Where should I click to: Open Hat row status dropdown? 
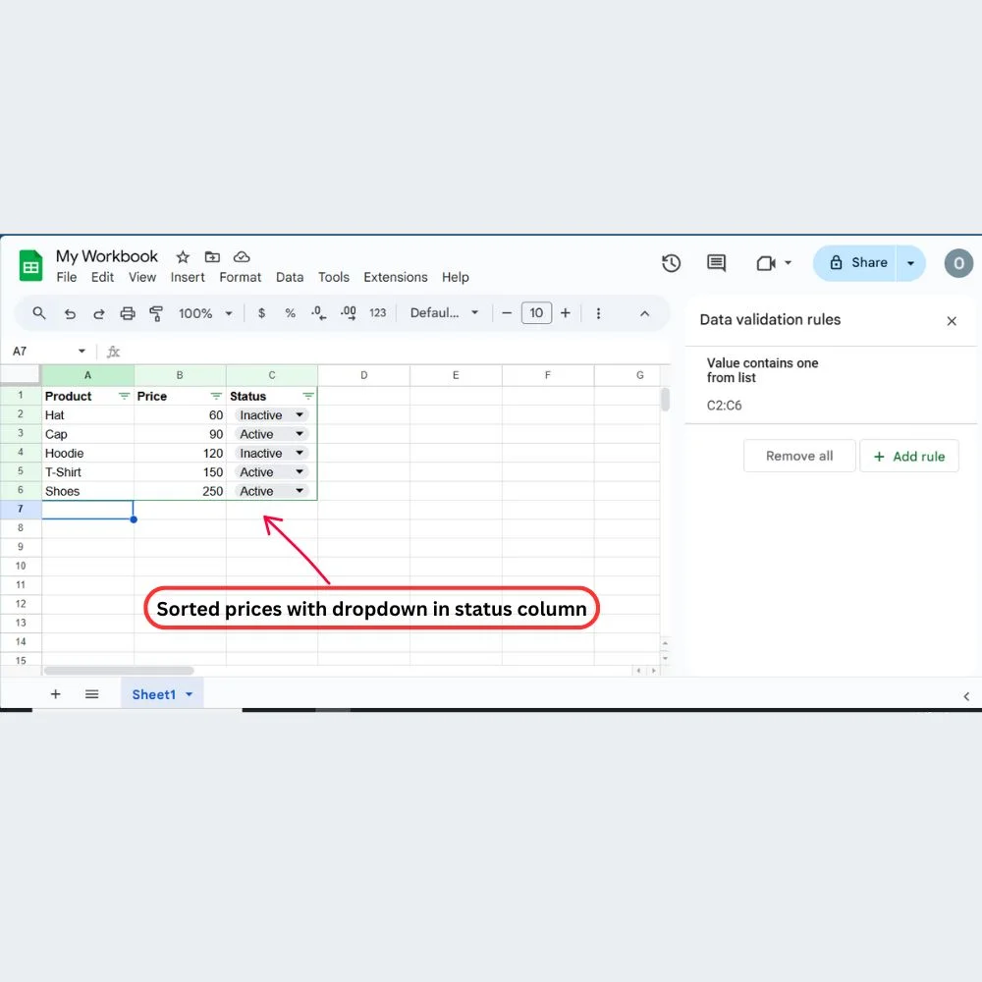click(x=300, y=414)
